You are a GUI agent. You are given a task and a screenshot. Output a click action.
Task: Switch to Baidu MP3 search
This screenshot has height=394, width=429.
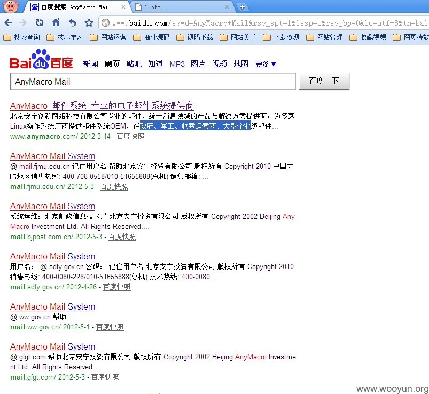point(177,64)
